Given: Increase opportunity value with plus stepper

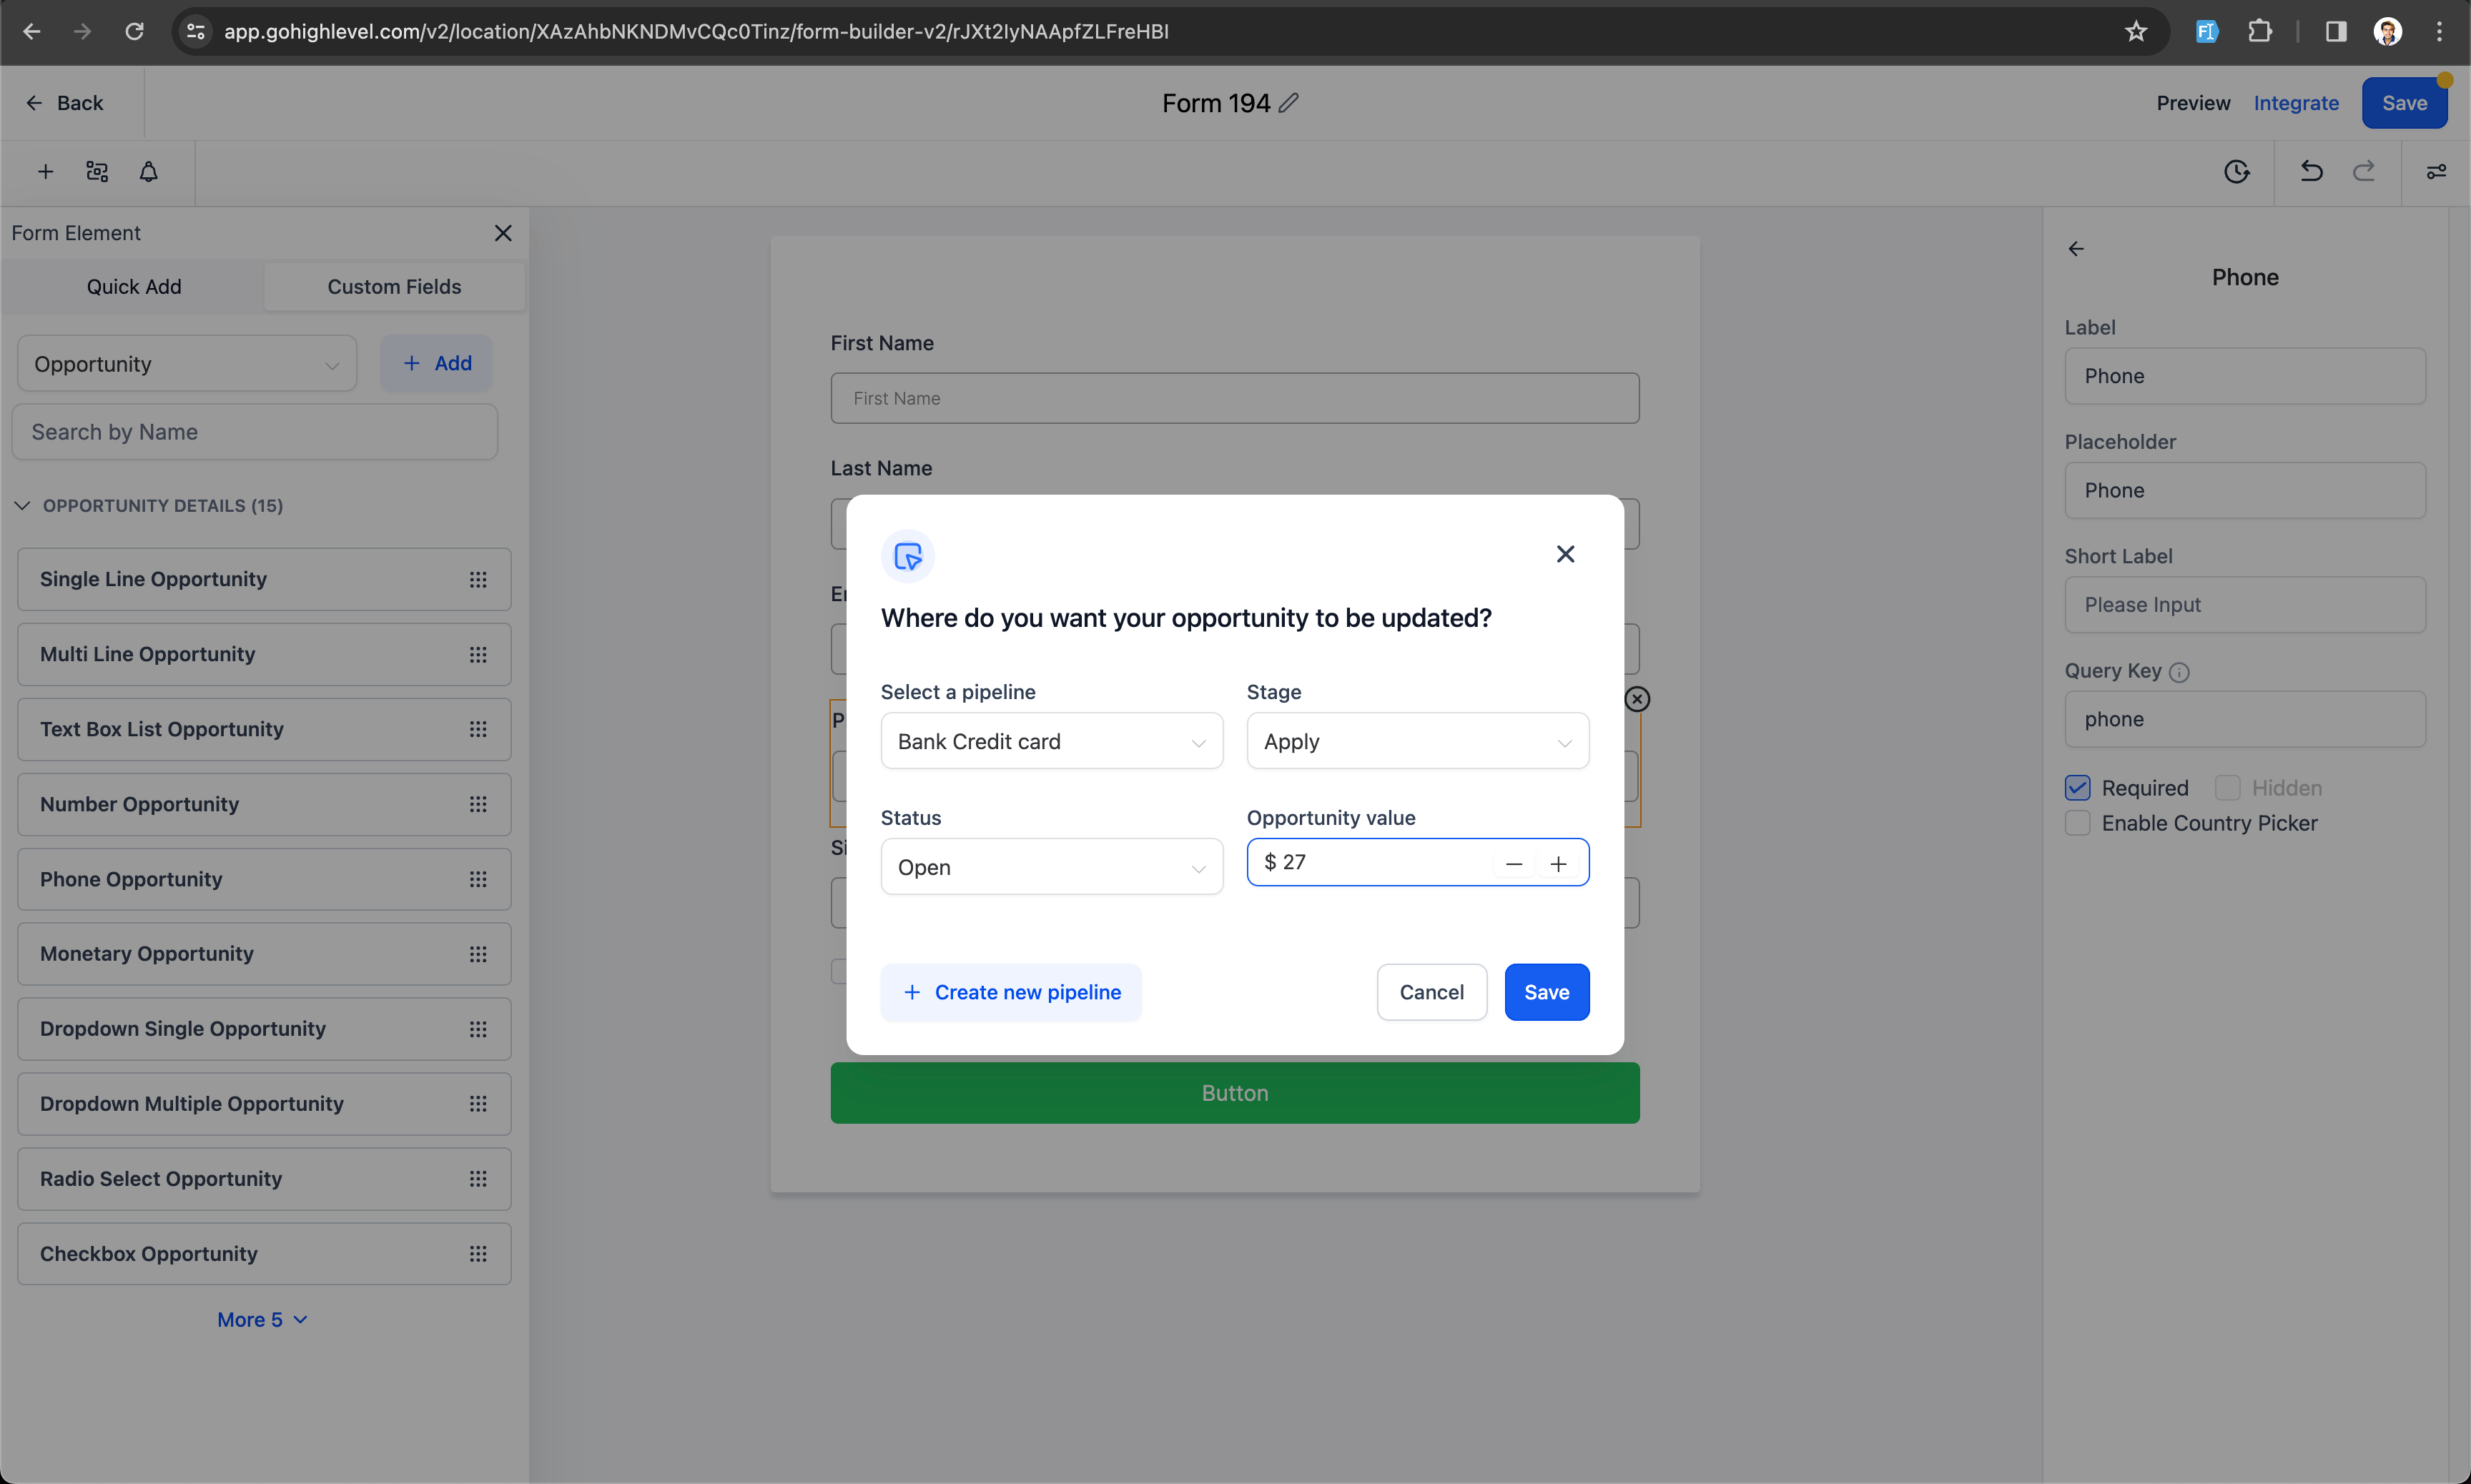Looking at the screenshot, I should tap(1558, 864).
